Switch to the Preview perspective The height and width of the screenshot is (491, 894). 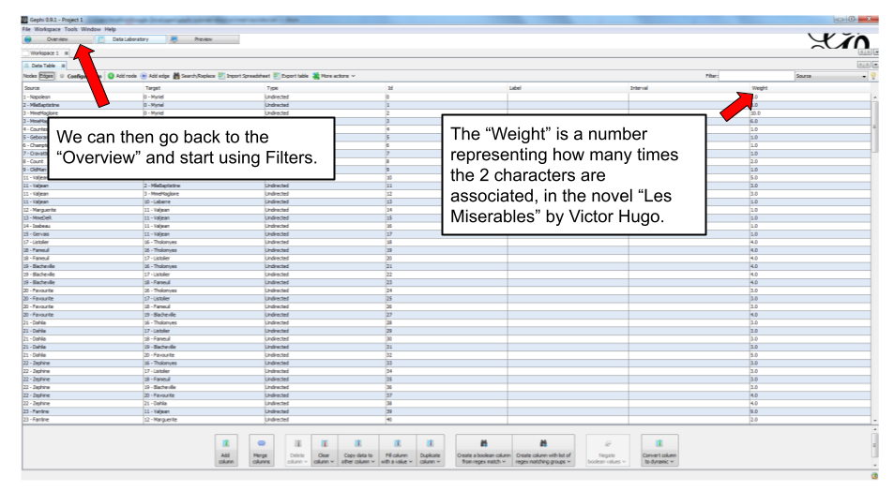coord(204,39)
